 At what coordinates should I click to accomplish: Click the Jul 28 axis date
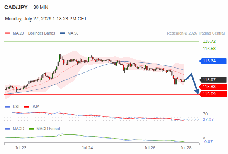click(186, 148)
